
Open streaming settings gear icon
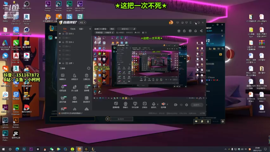187,105
